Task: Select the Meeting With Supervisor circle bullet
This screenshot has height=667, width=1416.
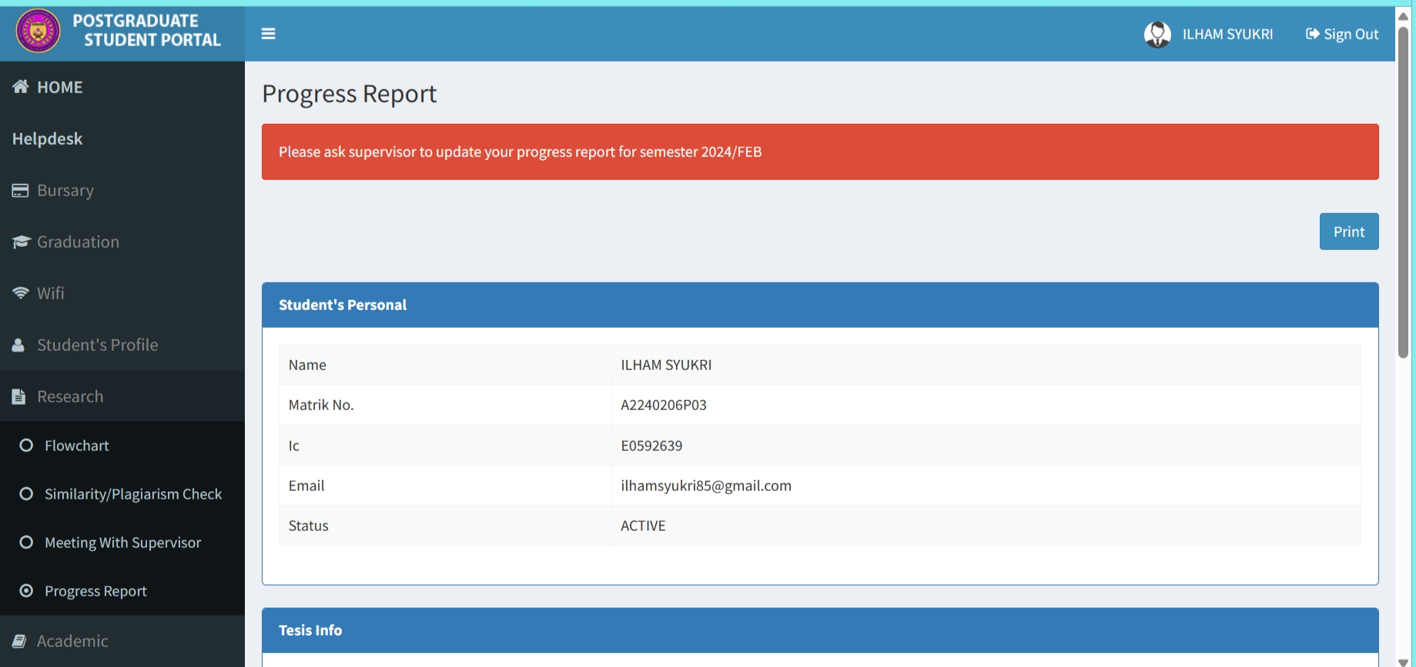Action: point(26,542)
